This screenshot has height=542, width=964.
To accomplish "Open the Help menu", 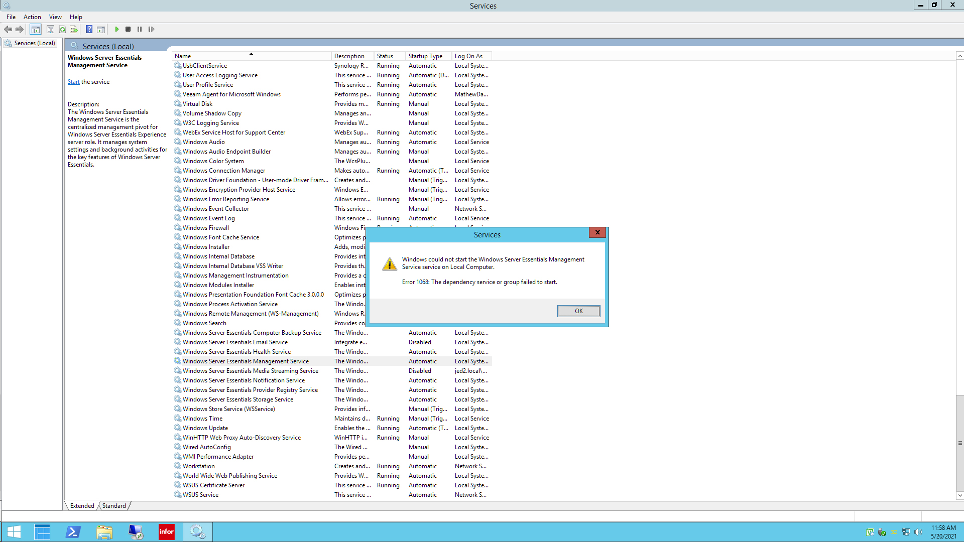I will tap(76, 17).
